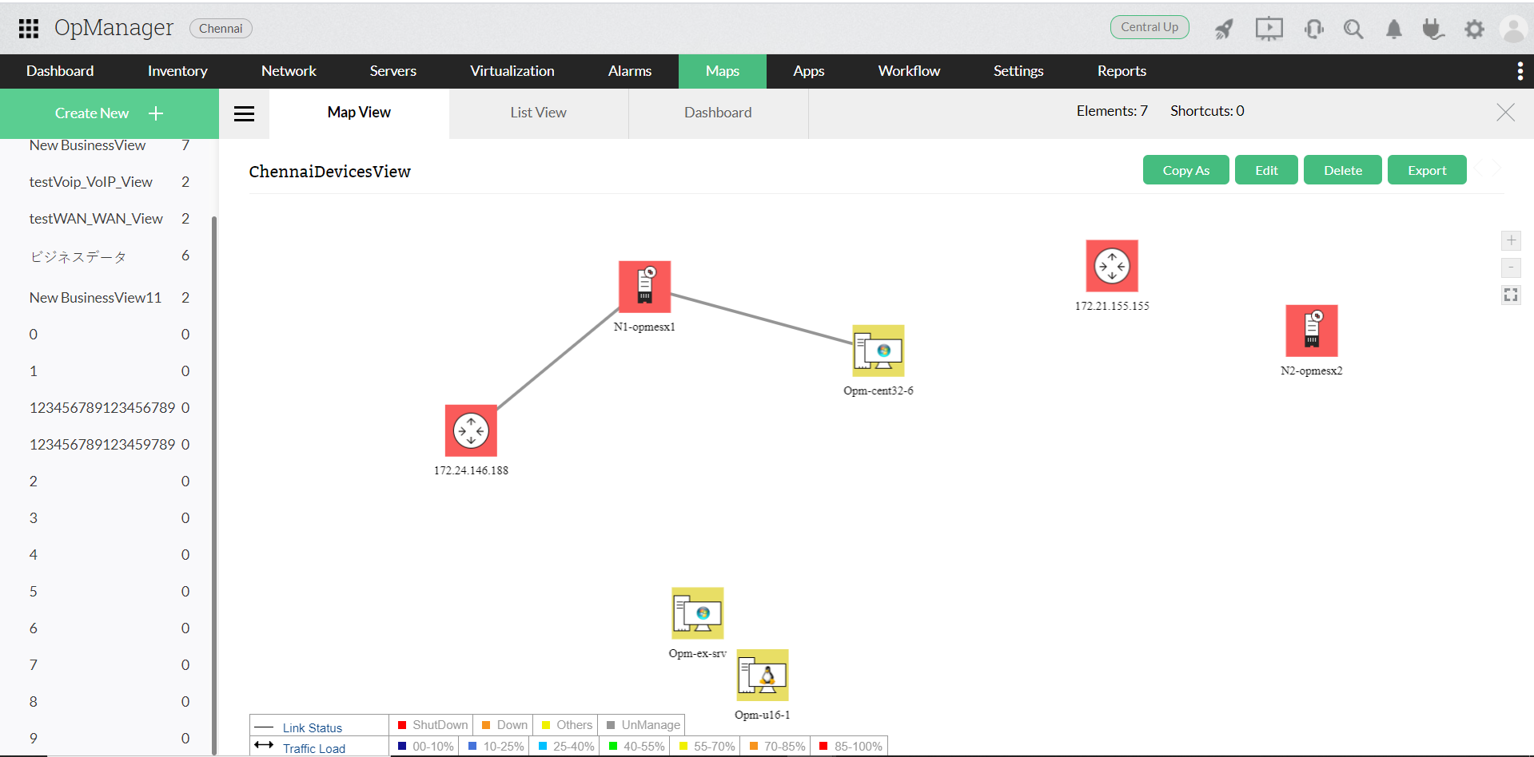
Task: Open the presentation screen icon
Action: 1269,30
